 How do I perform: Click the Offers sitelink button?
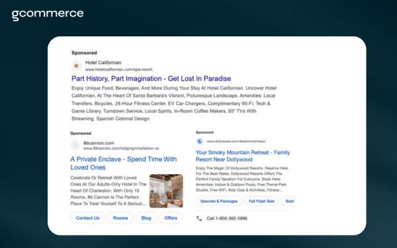171,218
